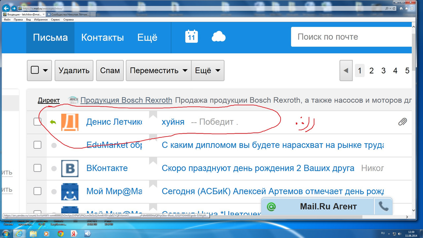Open the Файл menu
Image resolution: width=423 pixels, height=238 pixels.
coord(7,20)
